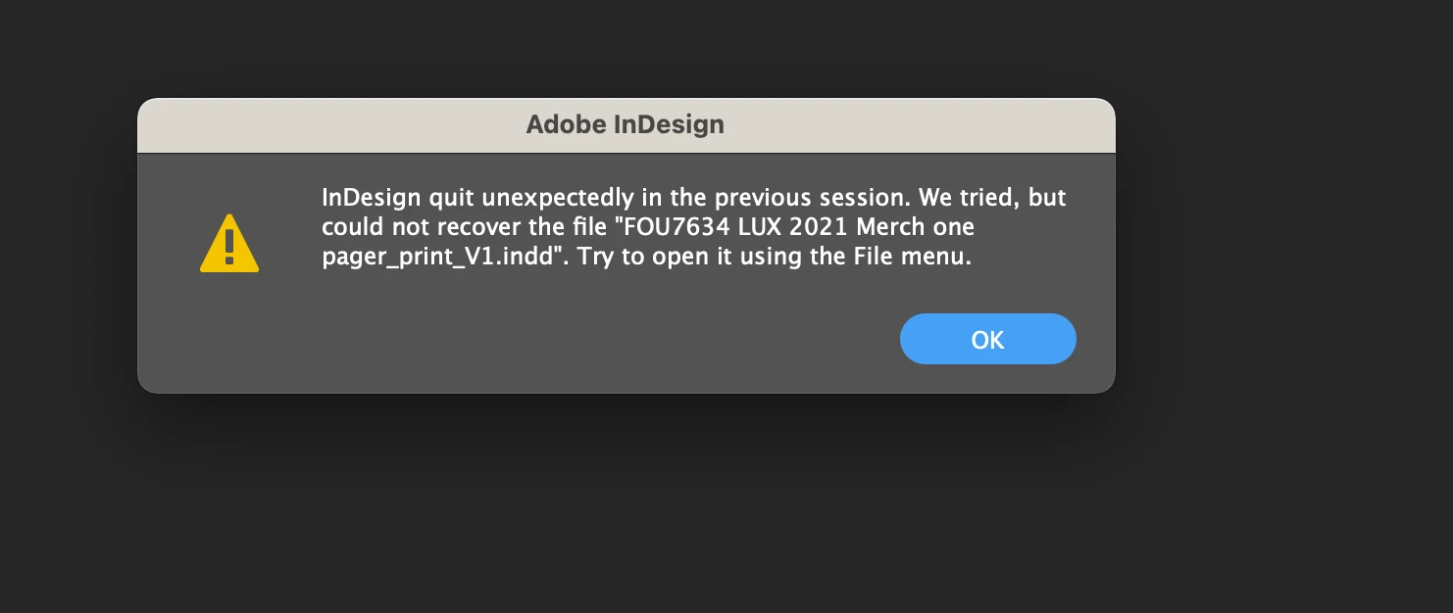Click the Adobe InDesign dialog title

coord(625,124)
